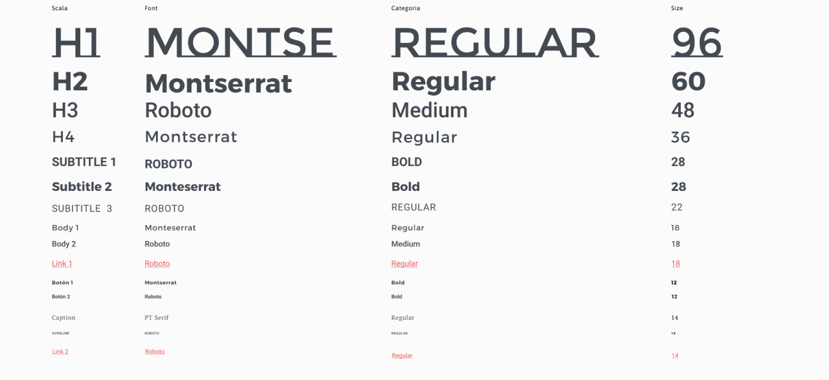Click the 'Subtitle 2' label
Viewport: 829px width, 380px height.
tap(82, 187)
